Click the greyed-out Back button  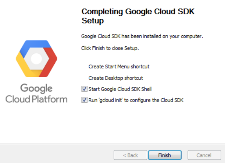point(130,155)
